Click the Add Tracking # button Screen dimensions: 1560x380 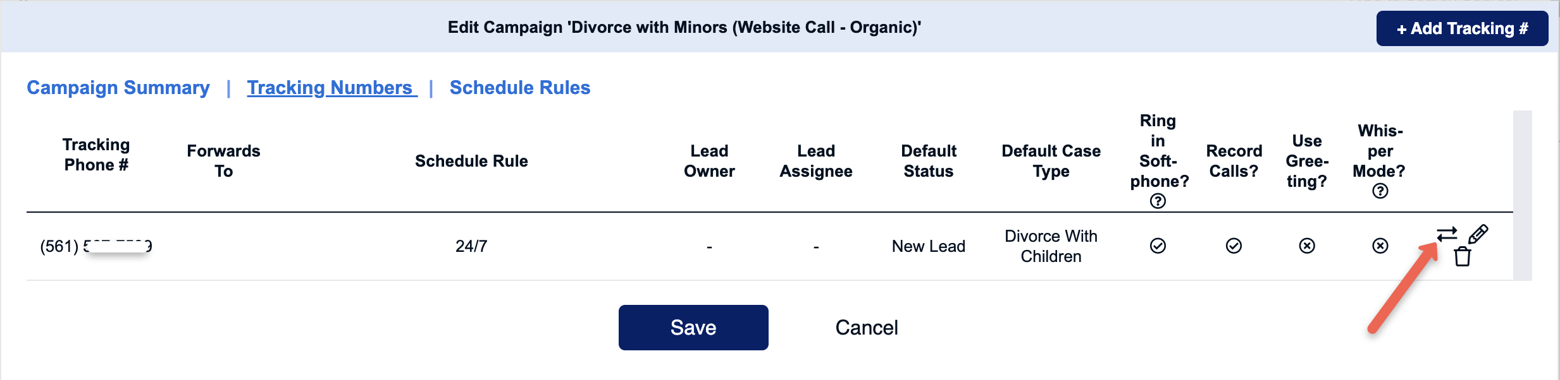[x=1462, y=28]
